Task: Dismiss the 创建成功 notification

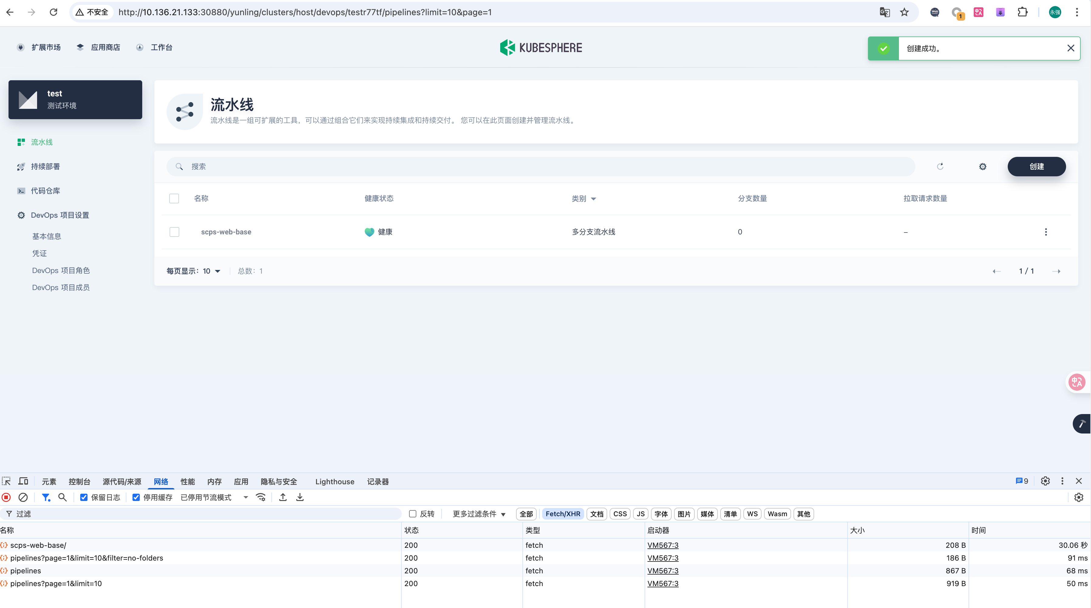Action: pyautogui.click(x=1071, y=48)
